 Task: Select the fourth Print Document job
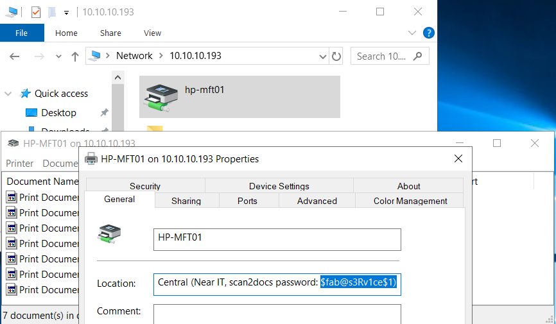42,244
